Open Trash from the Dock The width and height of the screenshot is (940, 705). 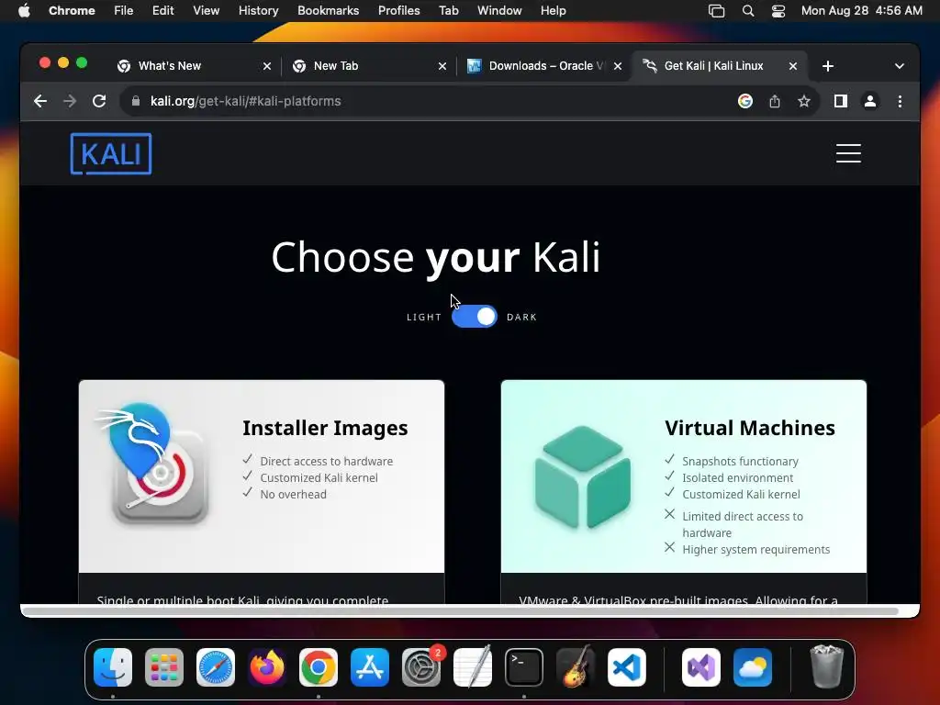point(827,667)
